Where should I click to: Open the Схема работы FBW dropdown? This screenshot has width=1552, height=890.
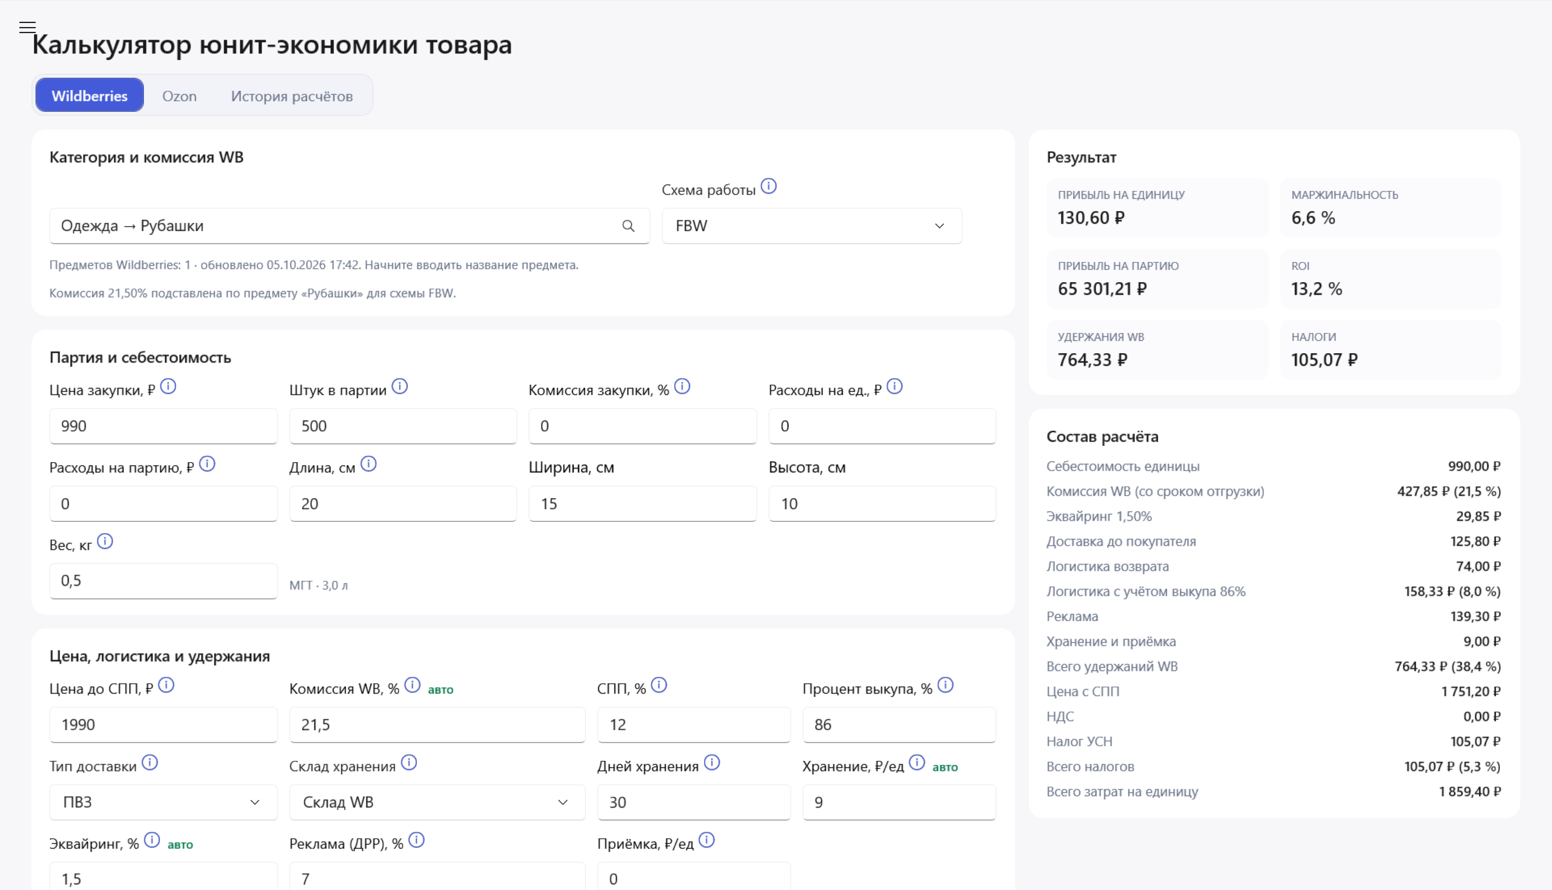click(812, 226)
